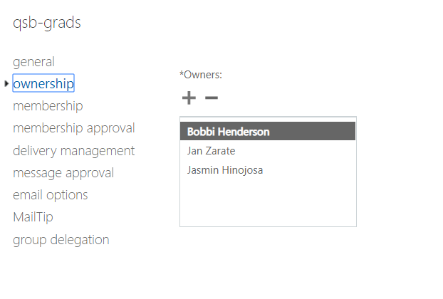This screenshot has height=299, width=443.
Task: Click the required asterisk before Owners
Action: tap(182, 73)
